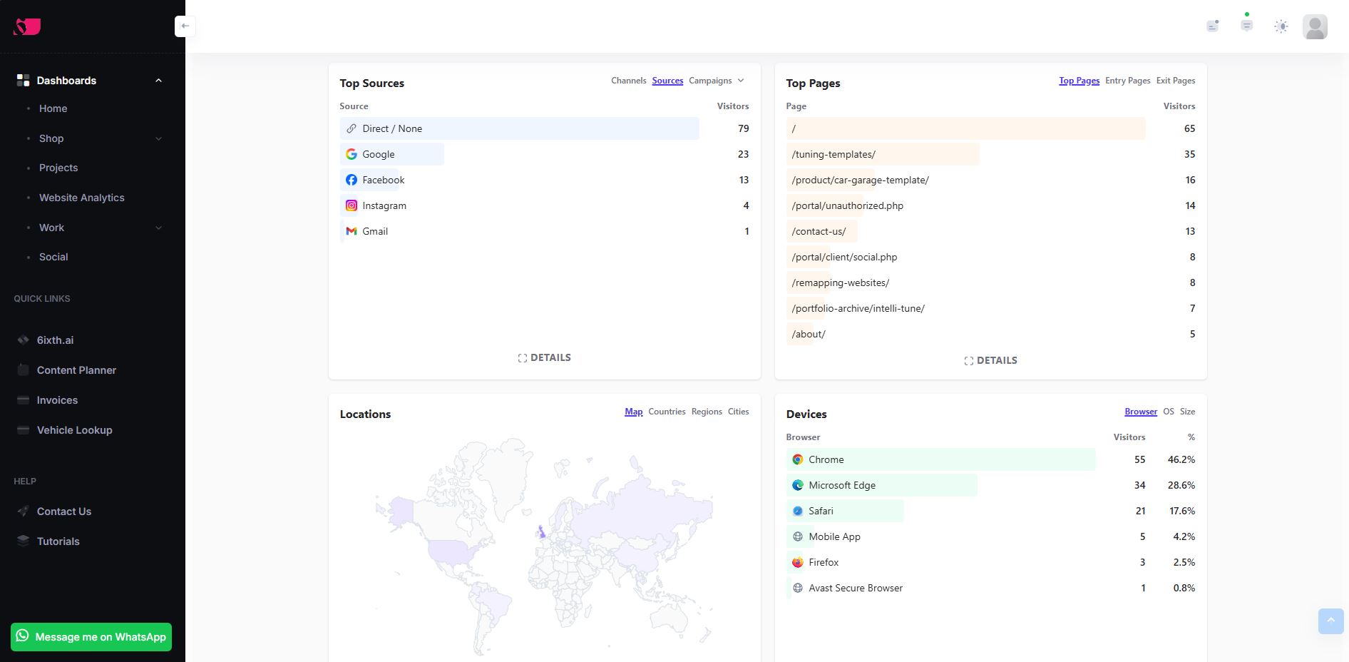The image size is (1349, 662).
Task: Click the pink logo in the sidebar
Action: (x=27, y=26)
